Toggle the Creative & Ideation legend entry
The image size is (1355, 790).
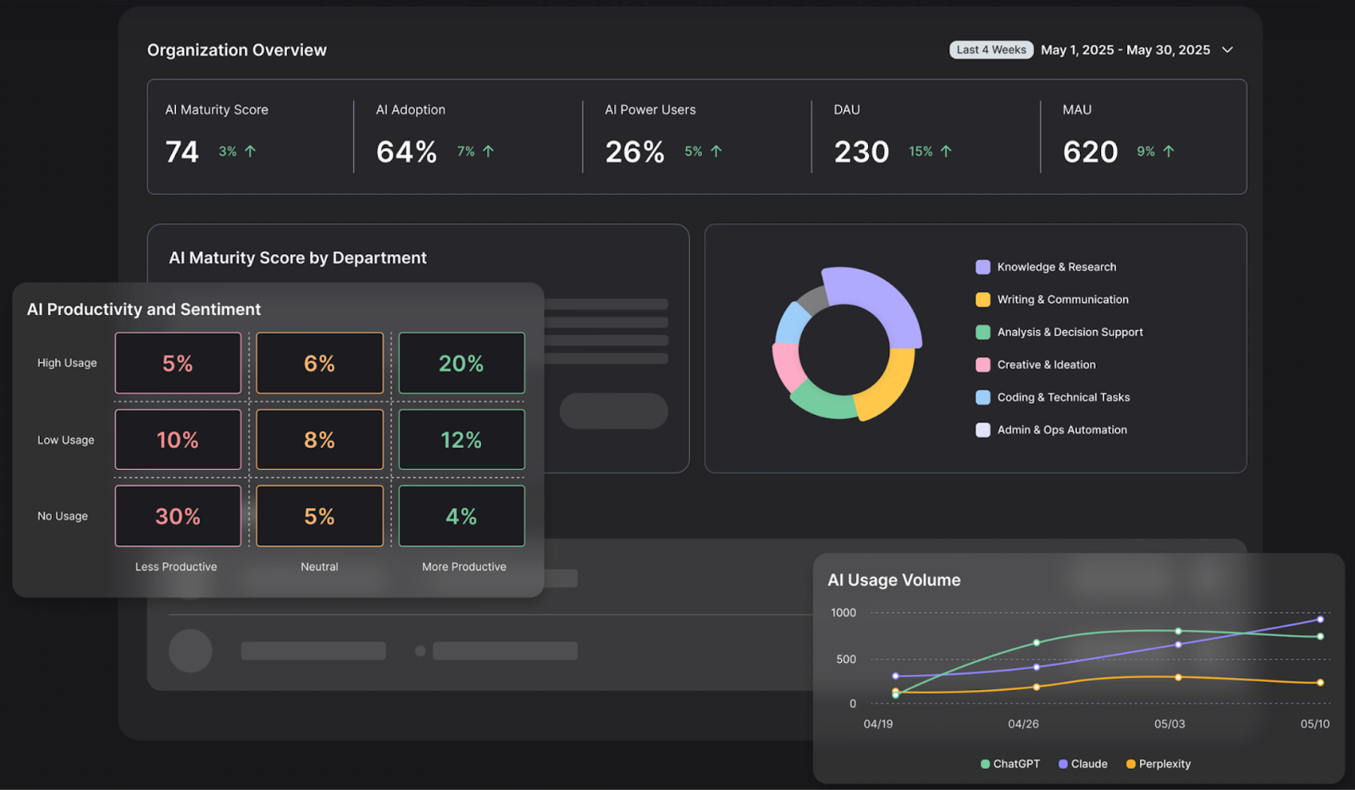[1046, 365]
